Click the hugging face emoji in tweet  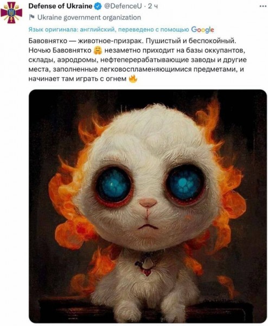98,51
